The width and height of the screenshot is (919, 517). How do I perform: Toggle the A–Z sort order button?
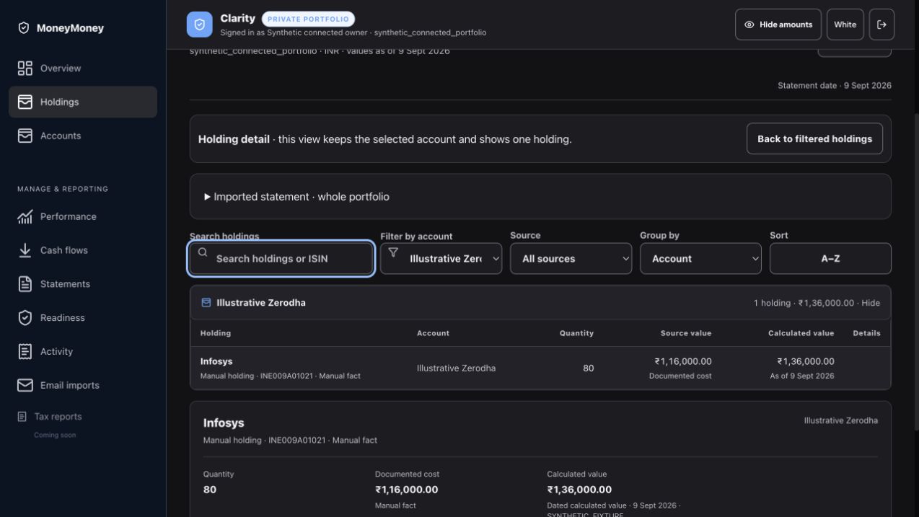tap(830, 258)
